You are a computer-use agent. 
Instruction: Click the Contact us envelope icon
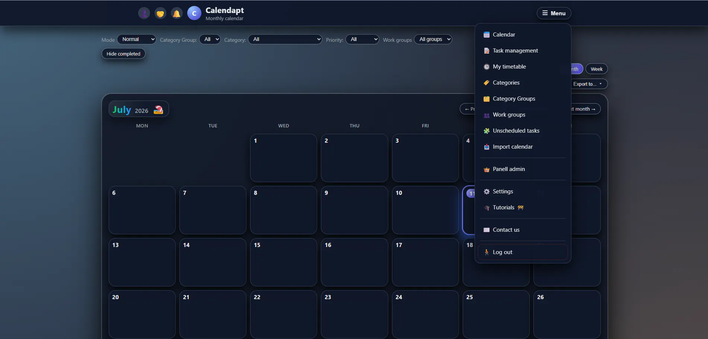coord(487,230)
